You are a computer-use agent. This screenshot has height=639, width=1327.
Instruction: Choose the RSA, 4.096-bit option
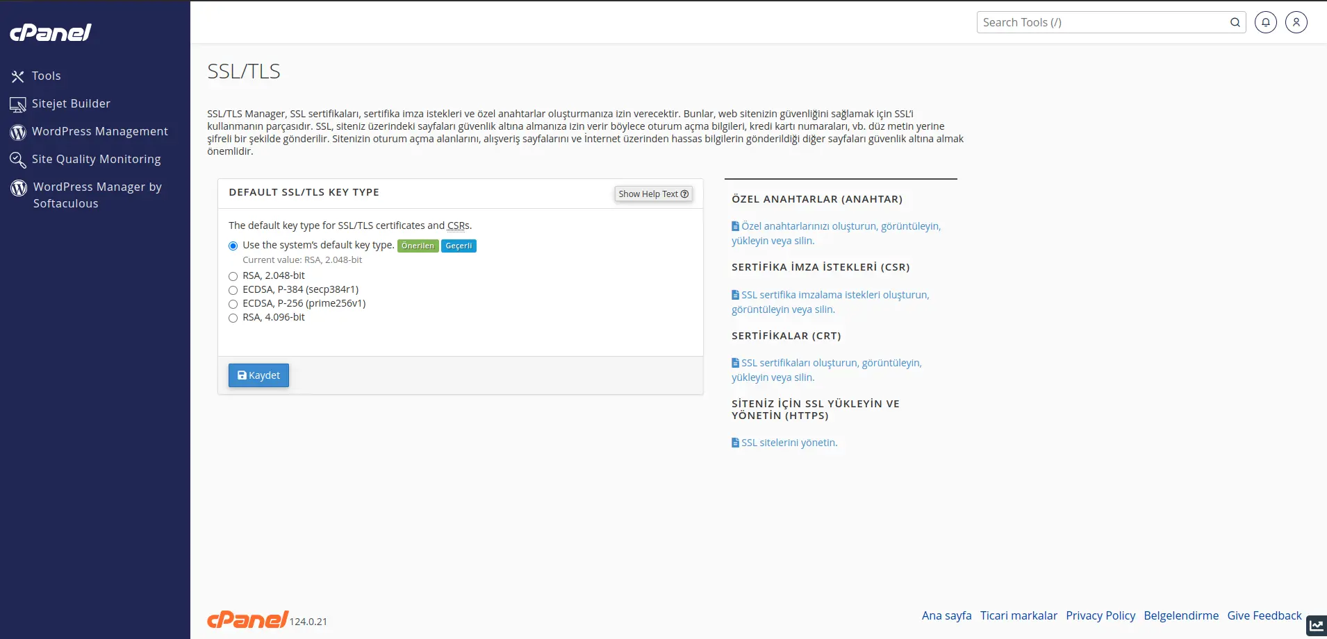(233, 318)
